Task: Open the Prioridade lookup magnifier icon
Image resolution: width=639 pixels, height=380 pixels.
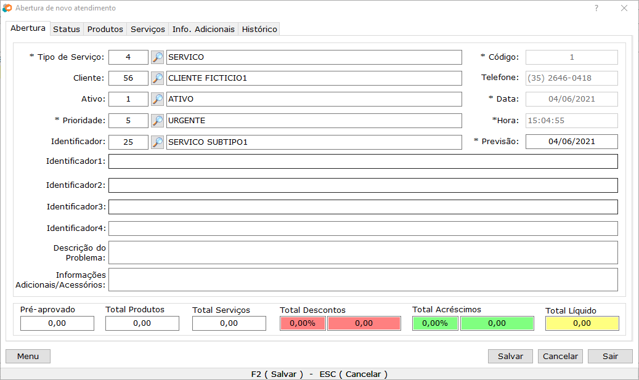Action: tap(158, 121)
